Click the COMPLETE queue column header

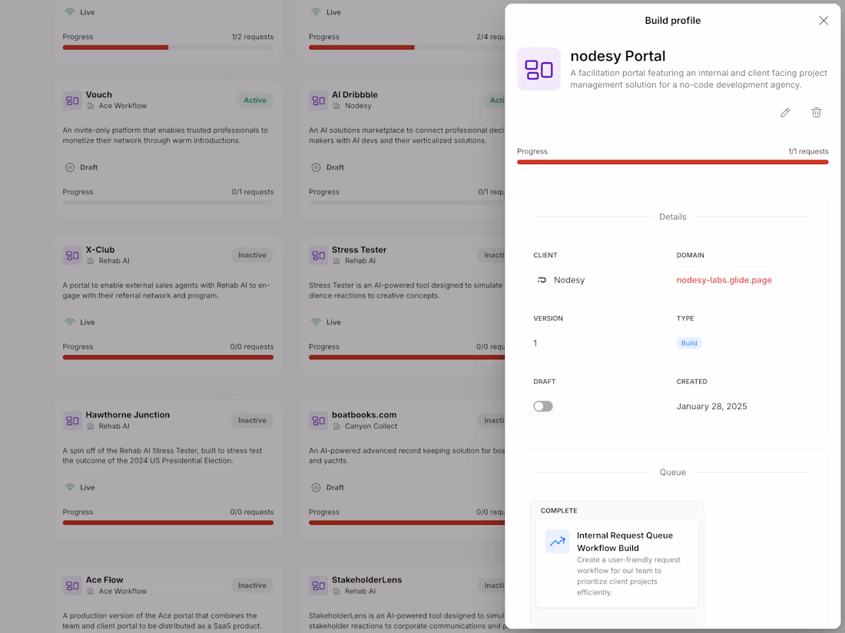click(558, 510)
